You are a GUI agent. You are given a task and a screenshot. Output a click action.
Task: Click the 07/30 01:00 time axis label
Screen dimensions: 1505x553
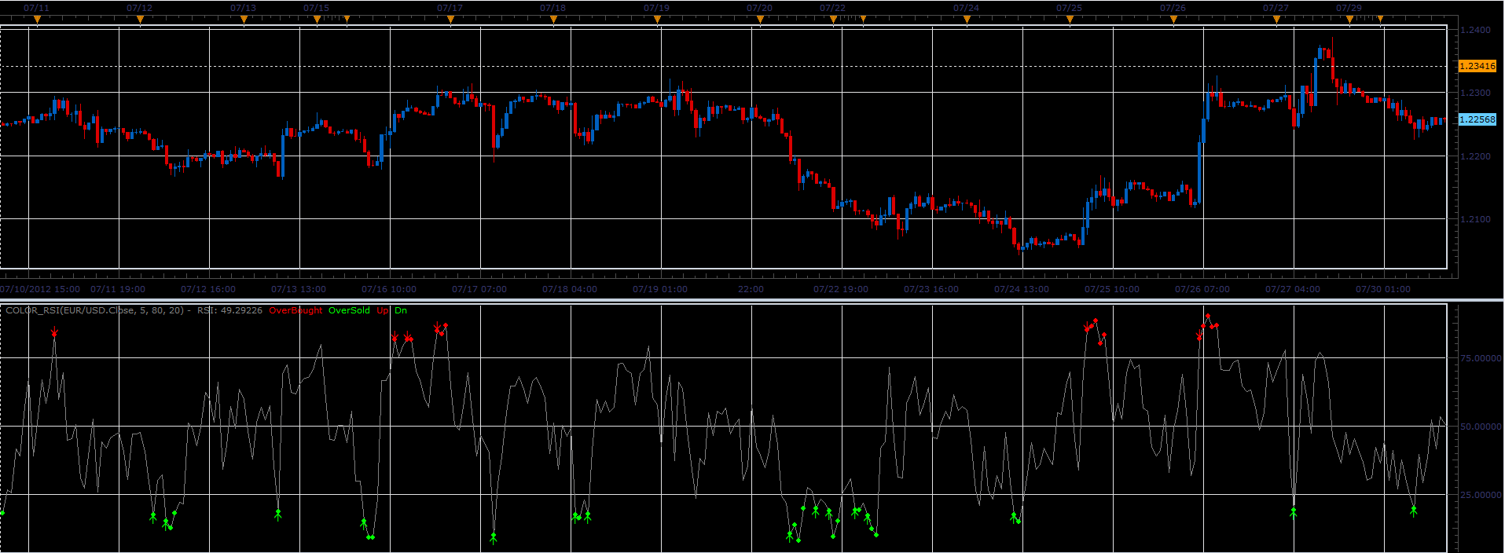[x=1383, y=289]
